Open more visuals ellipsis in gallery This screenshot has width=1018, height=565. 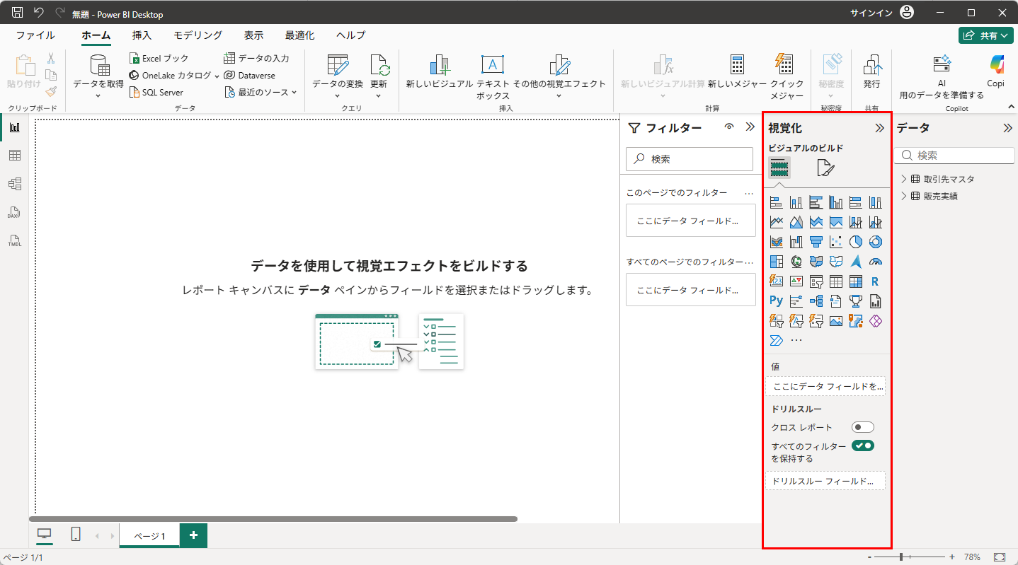pyautogui.click(x=796, y=341)
